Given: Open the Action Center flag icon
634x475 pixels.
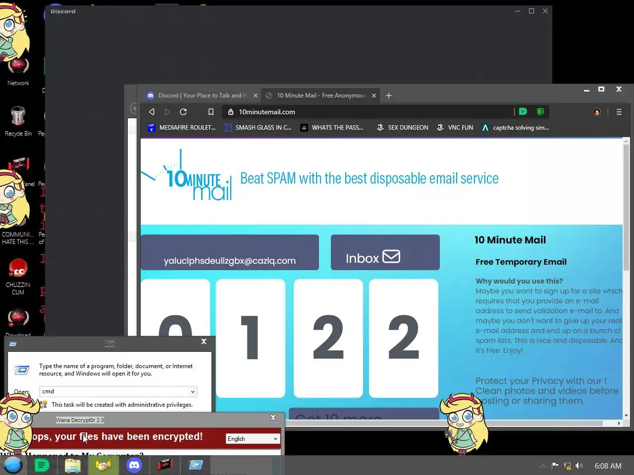Looking at the screenshot, I should pyautogui.click(x=555, y=466).
